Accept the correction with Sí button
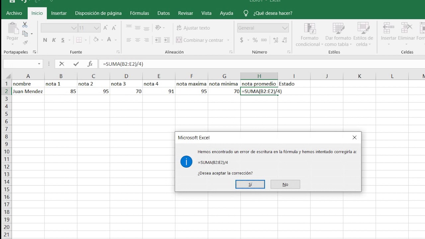Image resolution: width=425 pixels, height=239 pixels. pos(250,184)
